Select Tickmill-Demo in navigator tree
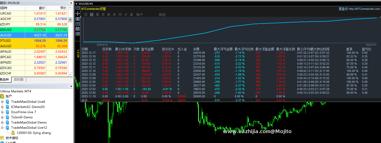This screenshot has width=381, height=143. pyautogui.click(x=22, y=117)
